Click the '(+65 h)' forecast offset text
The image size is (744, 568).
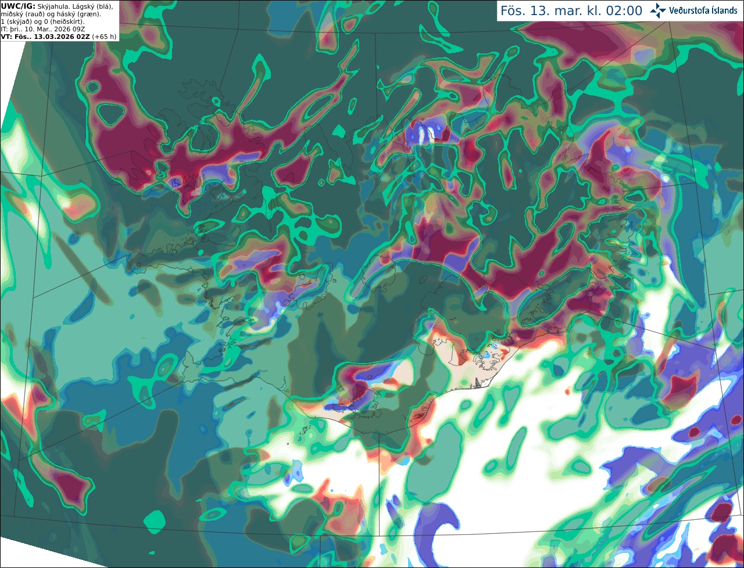(104, 37)
